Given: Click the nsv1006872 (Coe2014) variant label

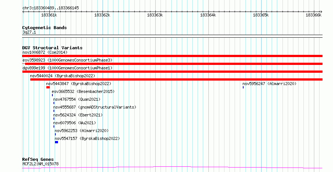Looking at the screenshot, I should (45, 52).
